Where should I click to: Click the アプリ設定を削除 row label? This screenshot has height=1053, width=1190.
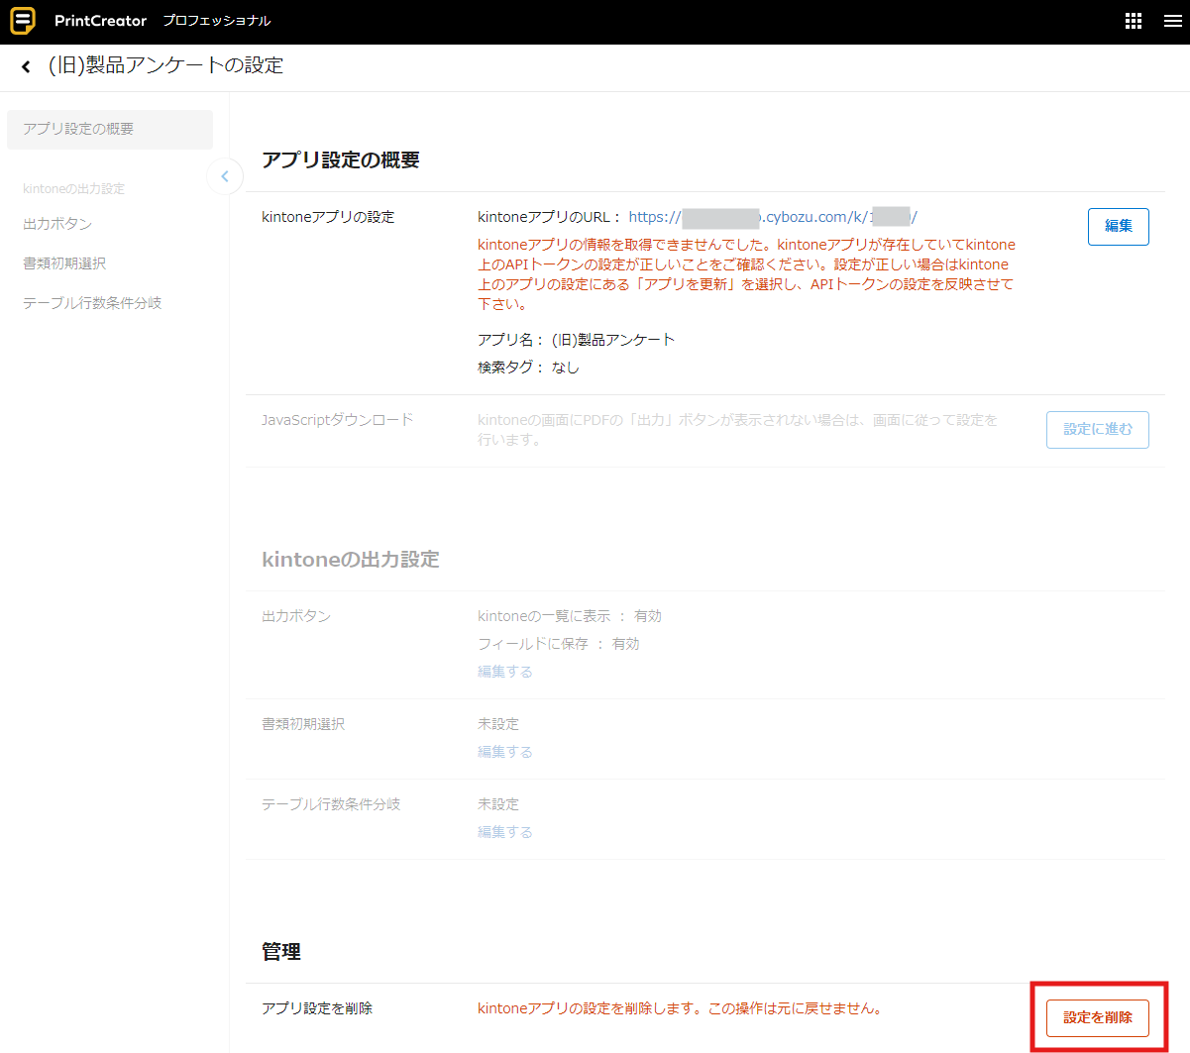click(x=317, y=1008)
